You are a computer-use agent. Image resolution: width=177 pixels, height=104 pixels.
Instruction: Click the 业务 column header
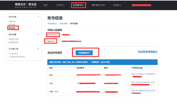tap(51, 68)
